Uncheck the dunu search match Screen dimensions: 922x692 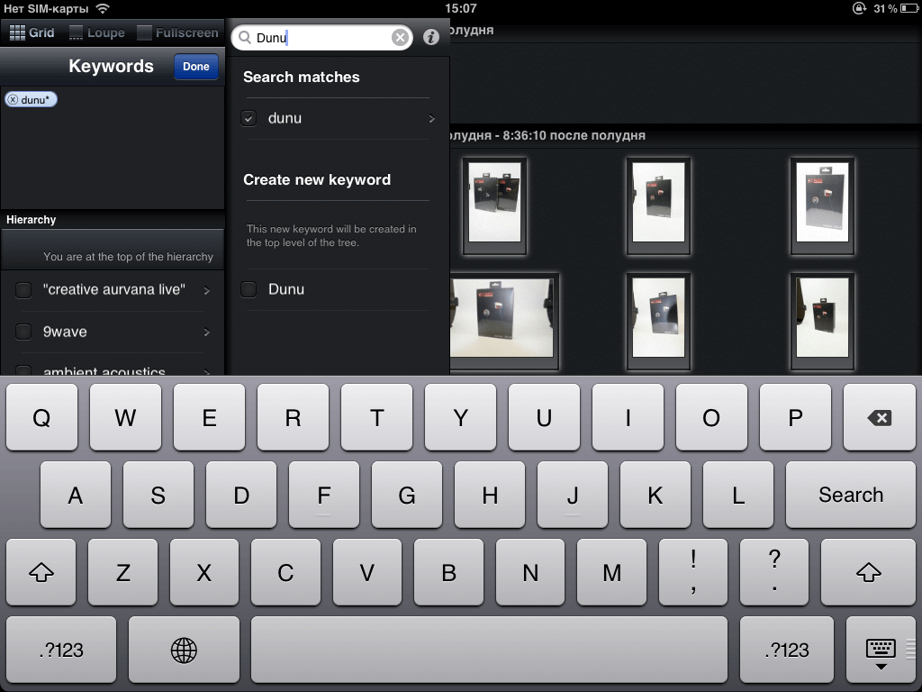(x=249, y=118)
